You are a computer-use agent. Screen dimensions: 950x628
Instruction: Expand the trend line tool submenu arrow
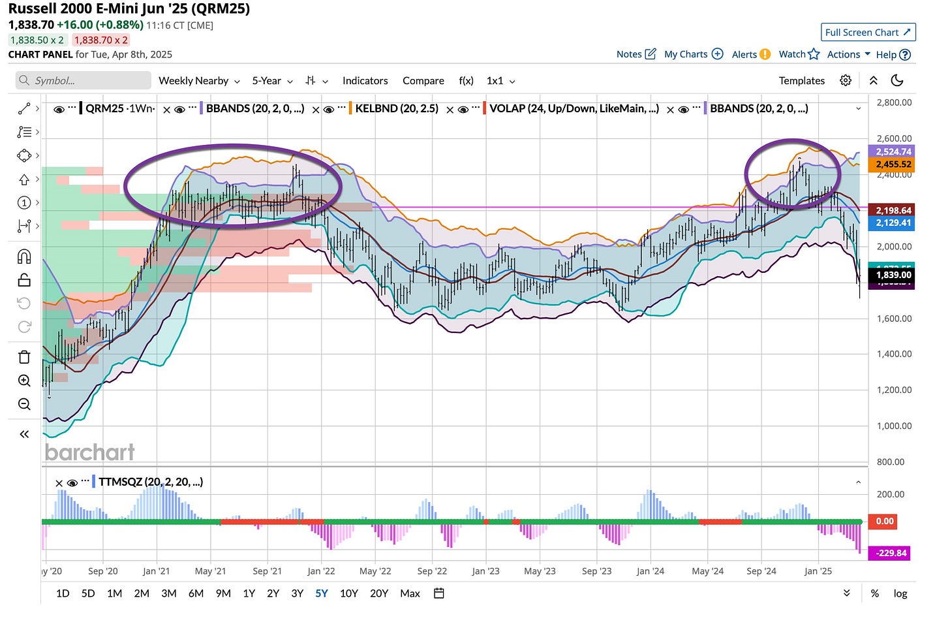(x=37, y=108)
